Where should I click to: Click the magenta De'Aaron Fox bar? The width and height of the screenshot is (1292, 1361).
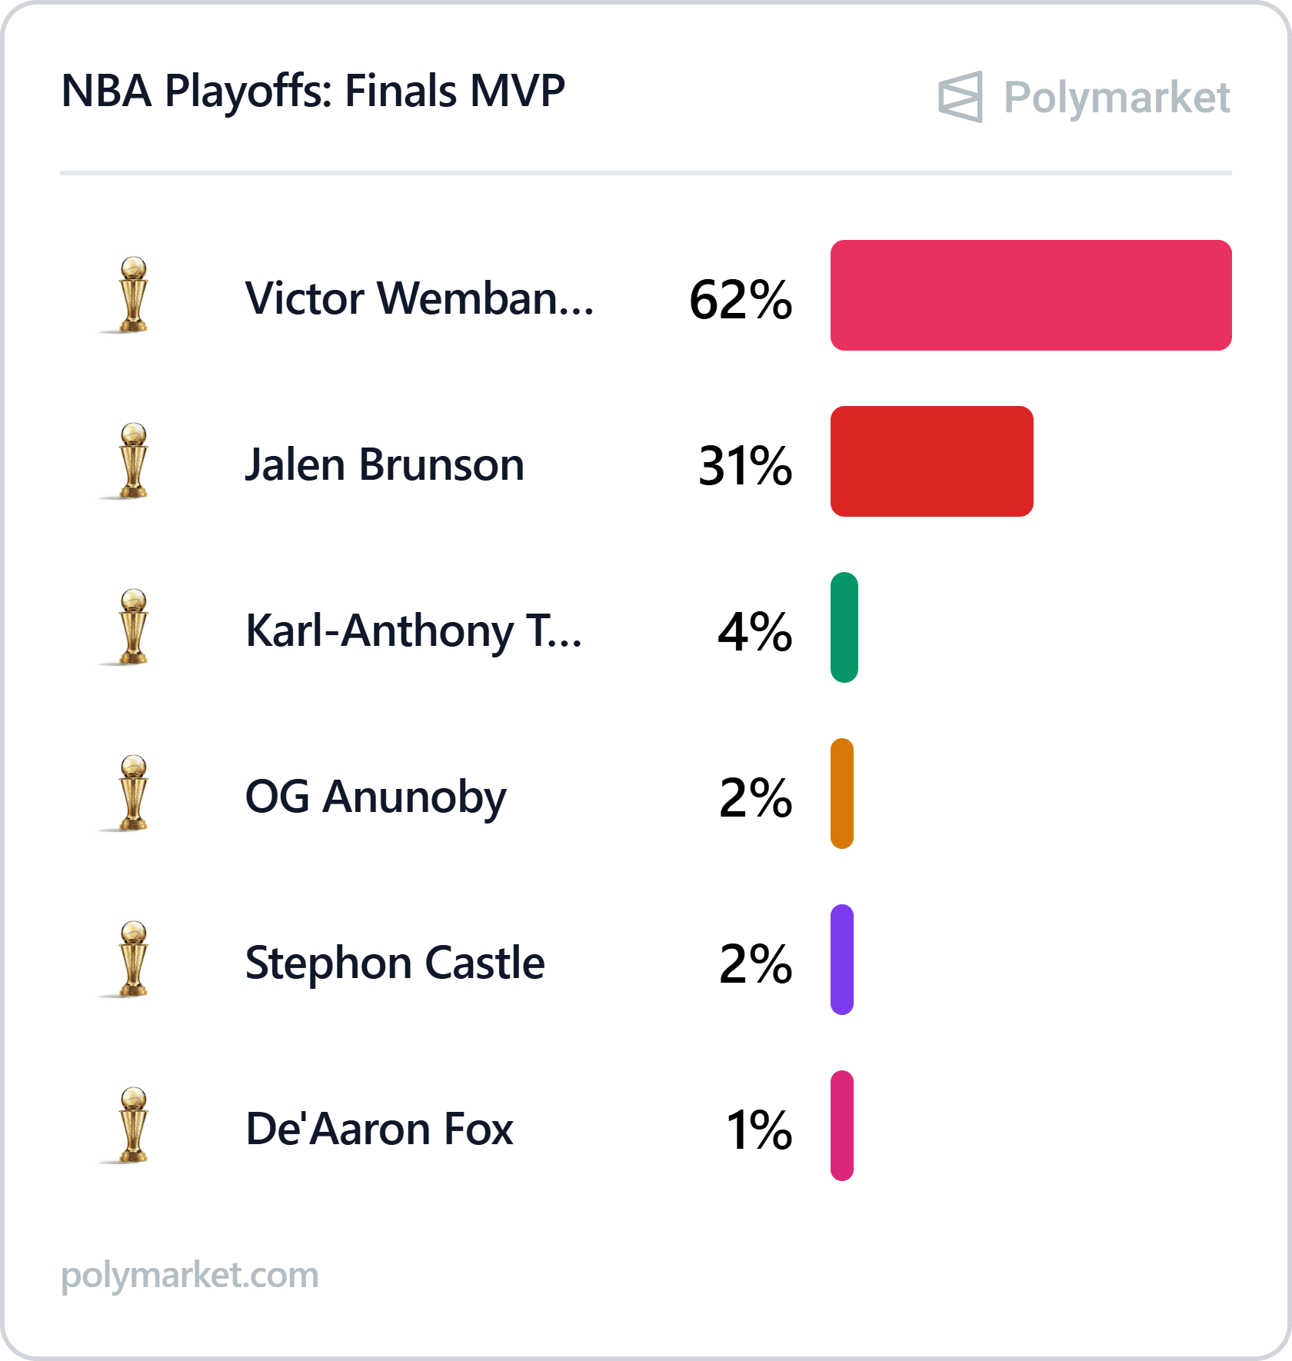click(x=841, y=1126)
